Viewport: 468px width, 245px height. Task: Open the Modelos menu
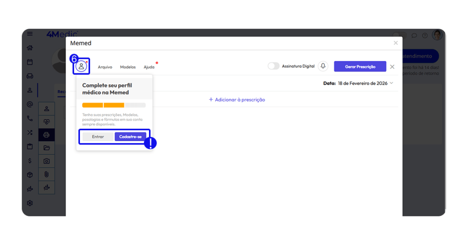point(128,67)
